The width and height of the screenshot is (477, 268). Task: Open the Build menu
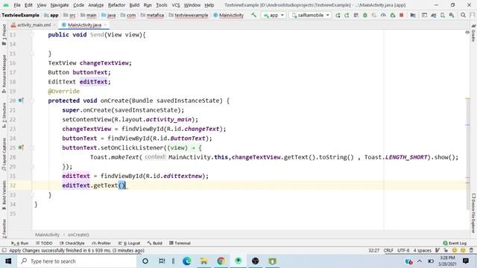tap(134, 5)
